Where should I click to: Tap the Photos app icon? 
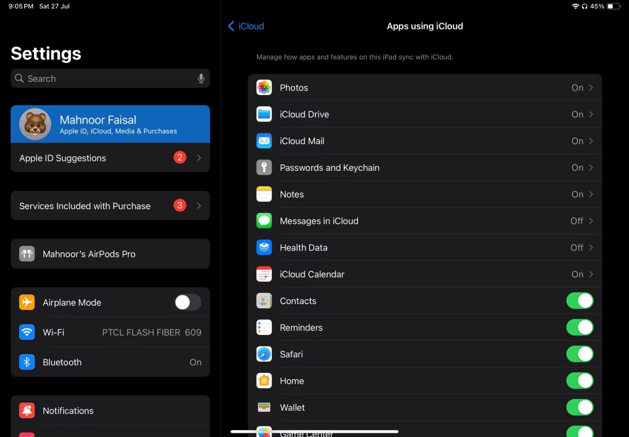click(x=264, y=88)
